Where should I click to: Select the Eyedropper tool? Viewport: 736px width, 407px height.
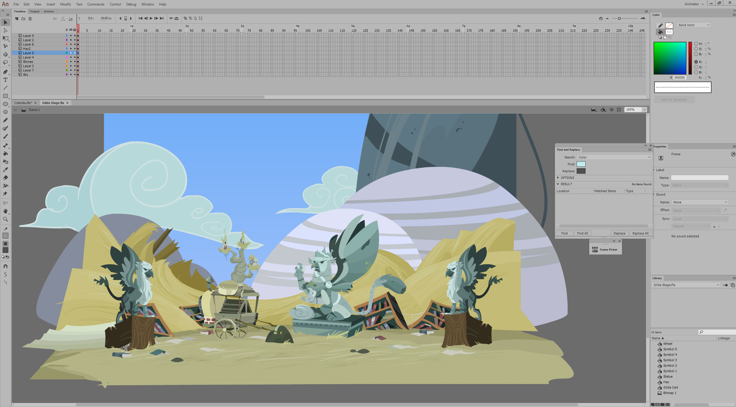[5, 170]
